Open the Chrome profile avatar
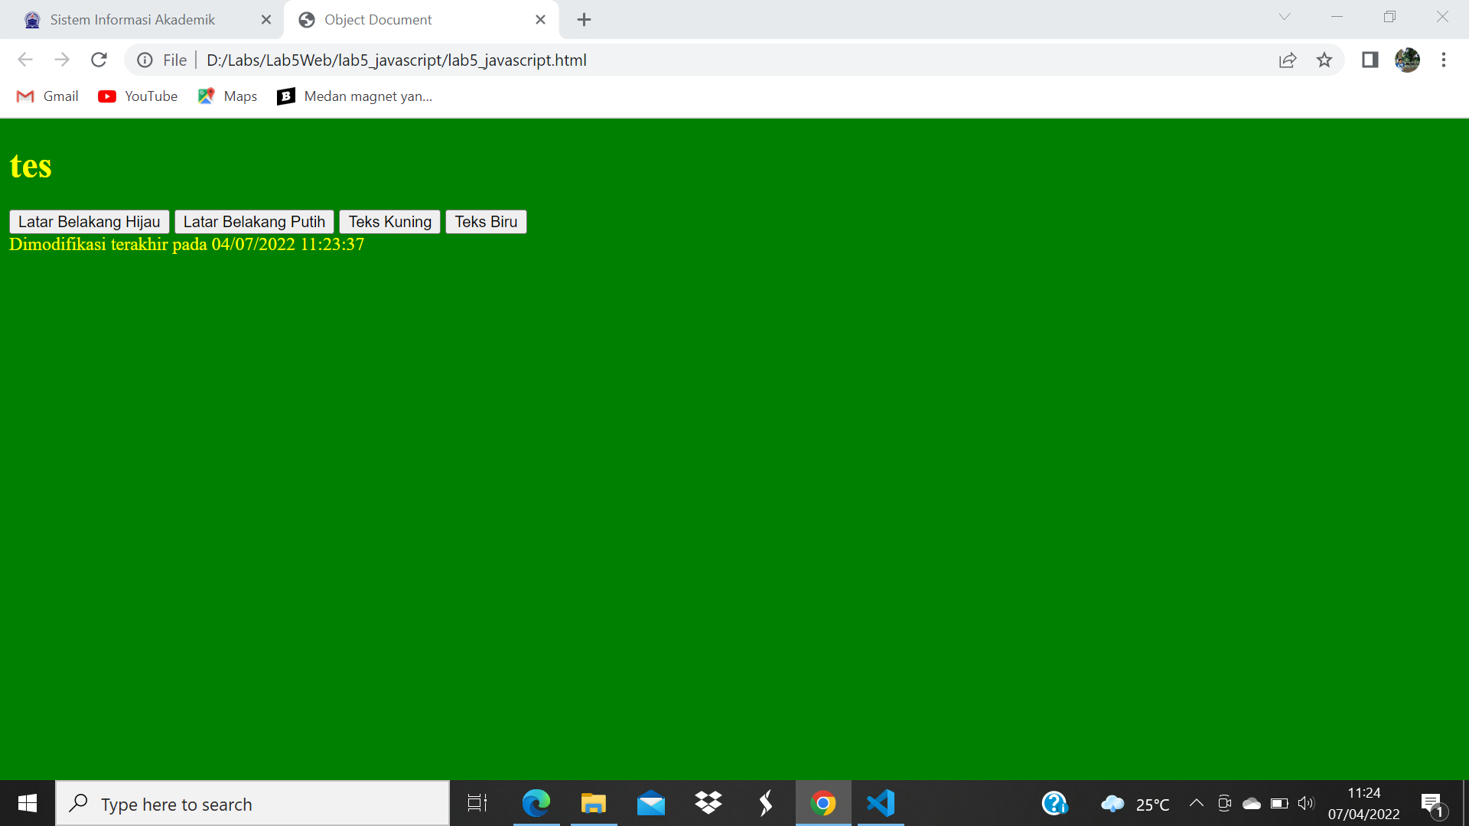The height and width of the screenshot is (826, 1469). coord(1409,60)
